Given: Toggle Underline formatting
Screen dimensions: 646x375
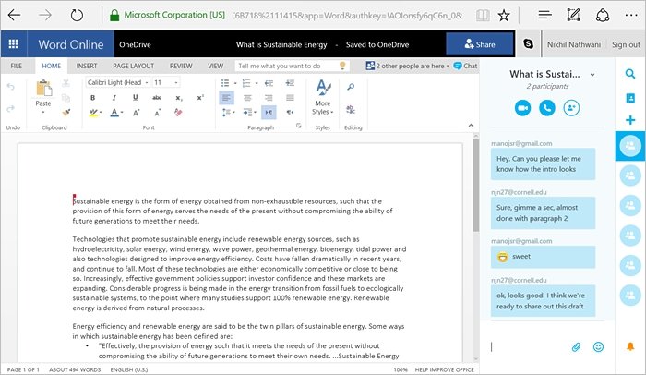Looking at the screenshot, I should click(x=135, y=98).
